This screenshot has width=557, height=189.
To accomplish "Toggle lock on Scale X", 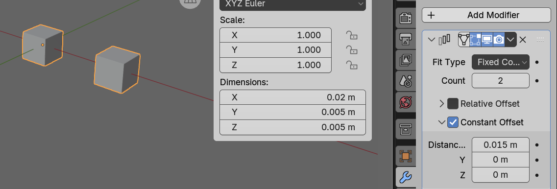I will pos(351,35).
